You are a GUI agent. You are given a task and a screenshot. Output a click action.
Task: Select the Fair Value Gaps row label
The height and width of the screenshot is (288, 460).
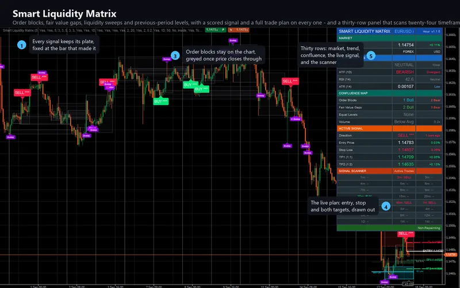point(350,108)
